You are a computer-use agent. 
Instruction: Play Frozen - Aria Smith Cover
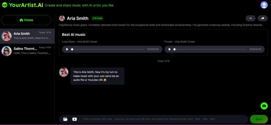coord(170,49)
